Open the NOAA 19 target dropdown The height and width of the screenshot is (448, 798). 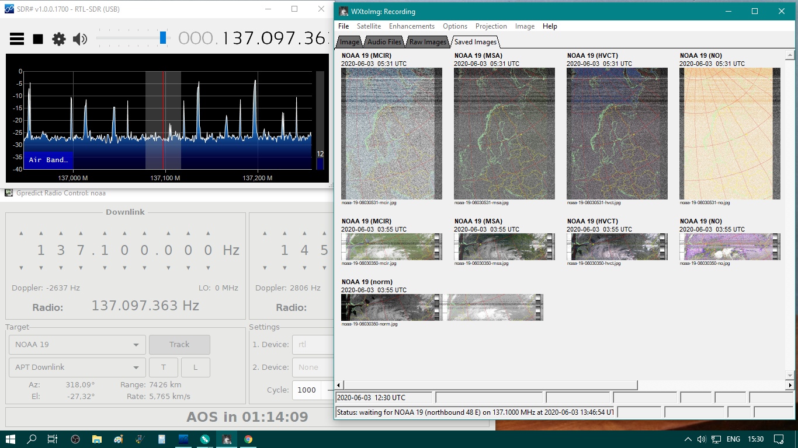[77, 345]
